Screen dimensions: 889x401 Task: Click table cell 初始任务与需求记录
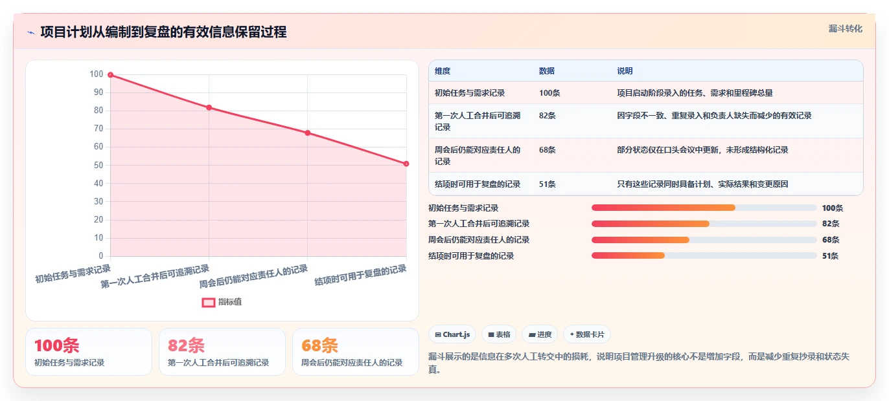(470, 93)
